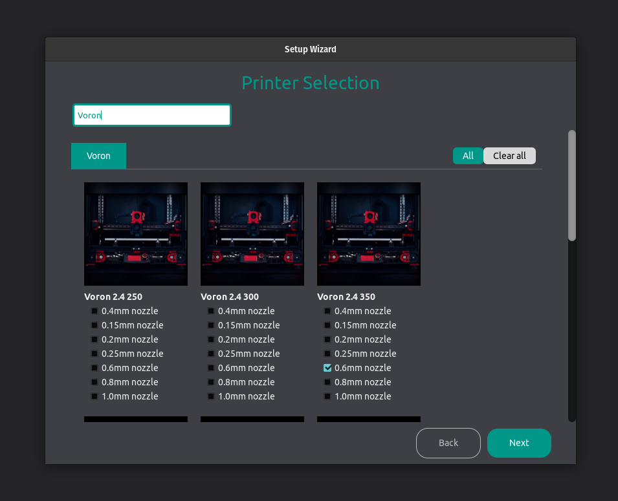Check the 0.15mm nozzle for Voron 2.4 350
Image resolution: width=618 pixels, height=501 pixels.
[x=327, y=325]
